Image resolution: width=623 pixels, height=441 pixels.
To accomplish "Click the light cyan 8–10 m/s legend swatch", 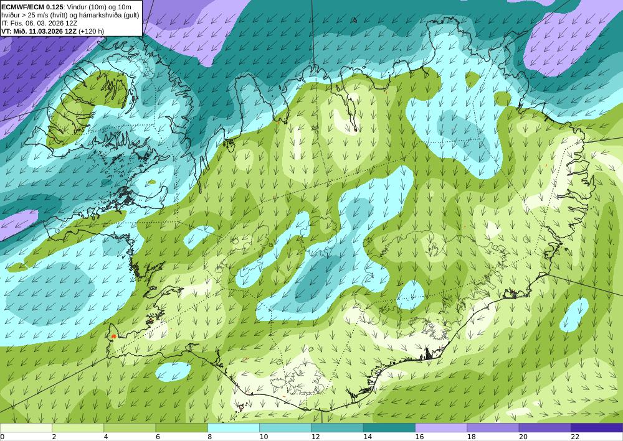I will coord(234,427).
